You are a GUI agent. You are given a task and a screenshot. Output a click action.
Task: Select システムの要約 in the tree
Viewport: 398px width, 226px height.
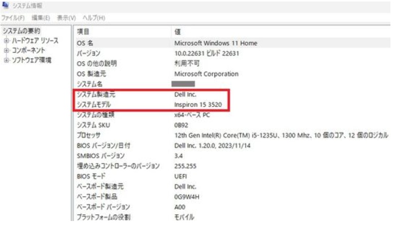tap(21, 31)
